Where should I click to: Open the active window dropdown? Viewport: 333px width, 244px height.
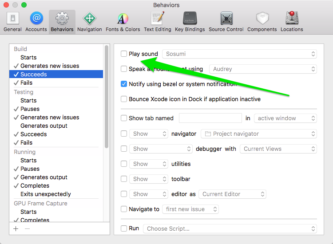pos(285,118)
